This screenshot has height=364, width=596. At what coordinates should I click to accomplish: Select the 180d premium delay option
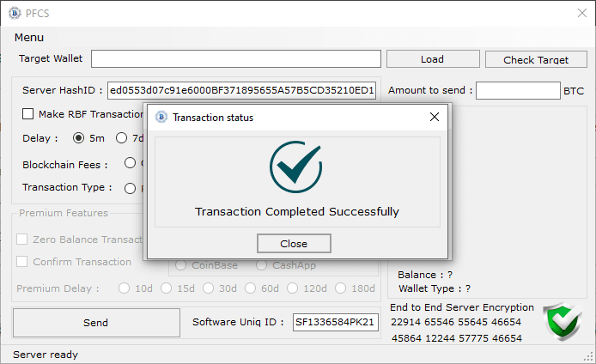click(341, 288)
